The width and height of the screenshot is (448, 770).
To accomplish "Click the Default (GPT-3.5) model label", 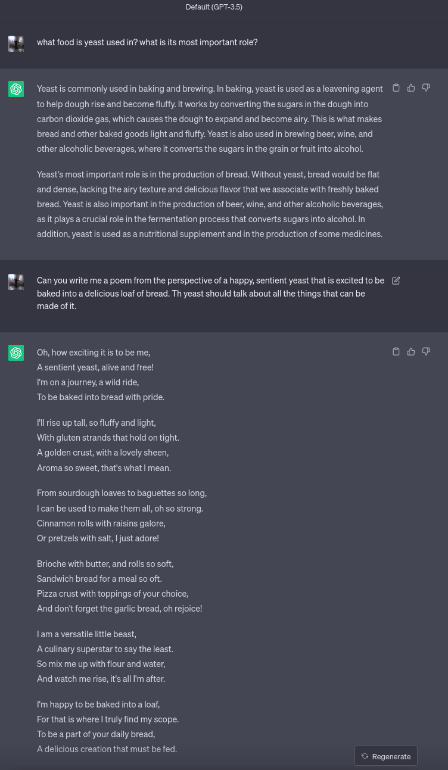I will [x=214, y=7].
